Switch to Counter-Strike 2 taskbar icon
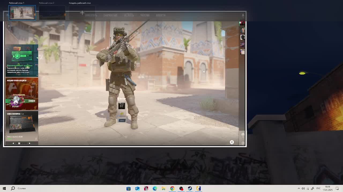The image size is (343, 192). 199,189
